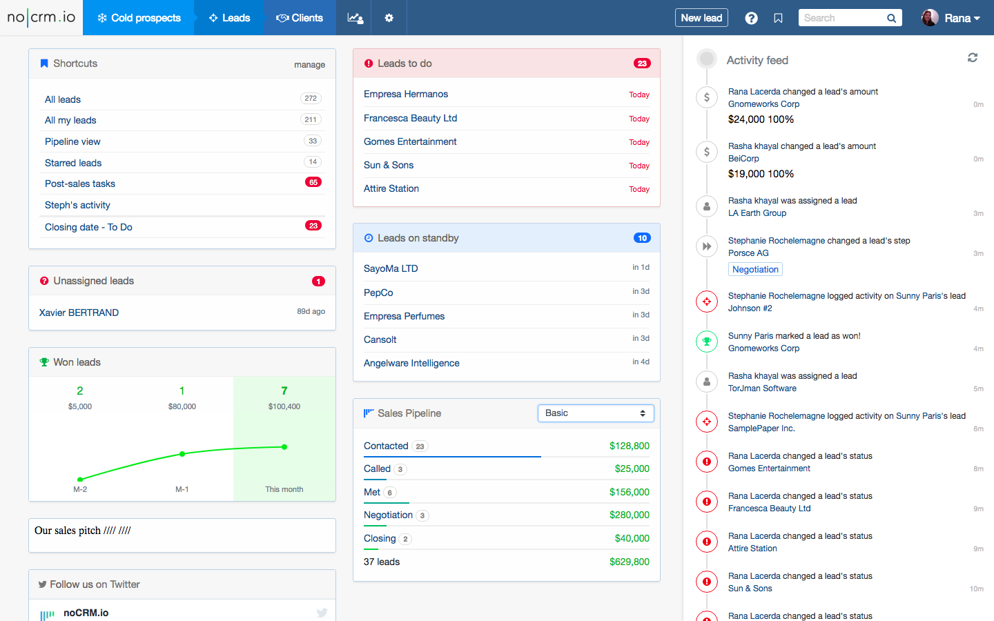
Task: Click the Negotiation tag in activity feed
Action: (755, 269)
